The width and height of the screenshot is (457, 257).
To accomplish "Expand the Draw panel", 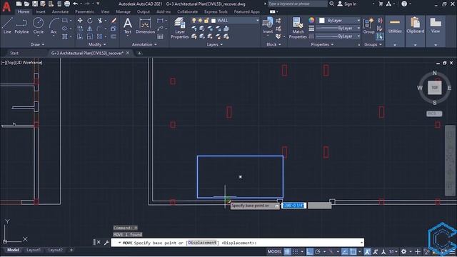I will pos(37,44).
